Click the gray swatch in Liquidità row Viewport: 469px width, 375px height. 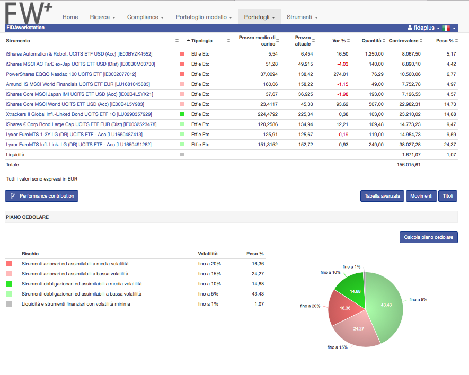182,154
